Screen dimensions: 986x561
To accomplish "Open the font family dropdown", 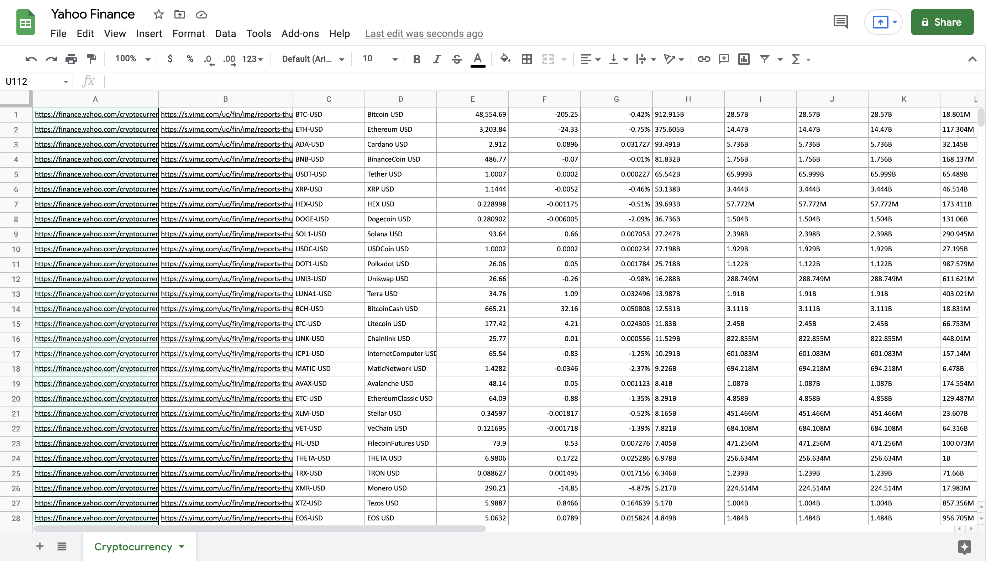I will pyautogui.click(x=313, y=59).
